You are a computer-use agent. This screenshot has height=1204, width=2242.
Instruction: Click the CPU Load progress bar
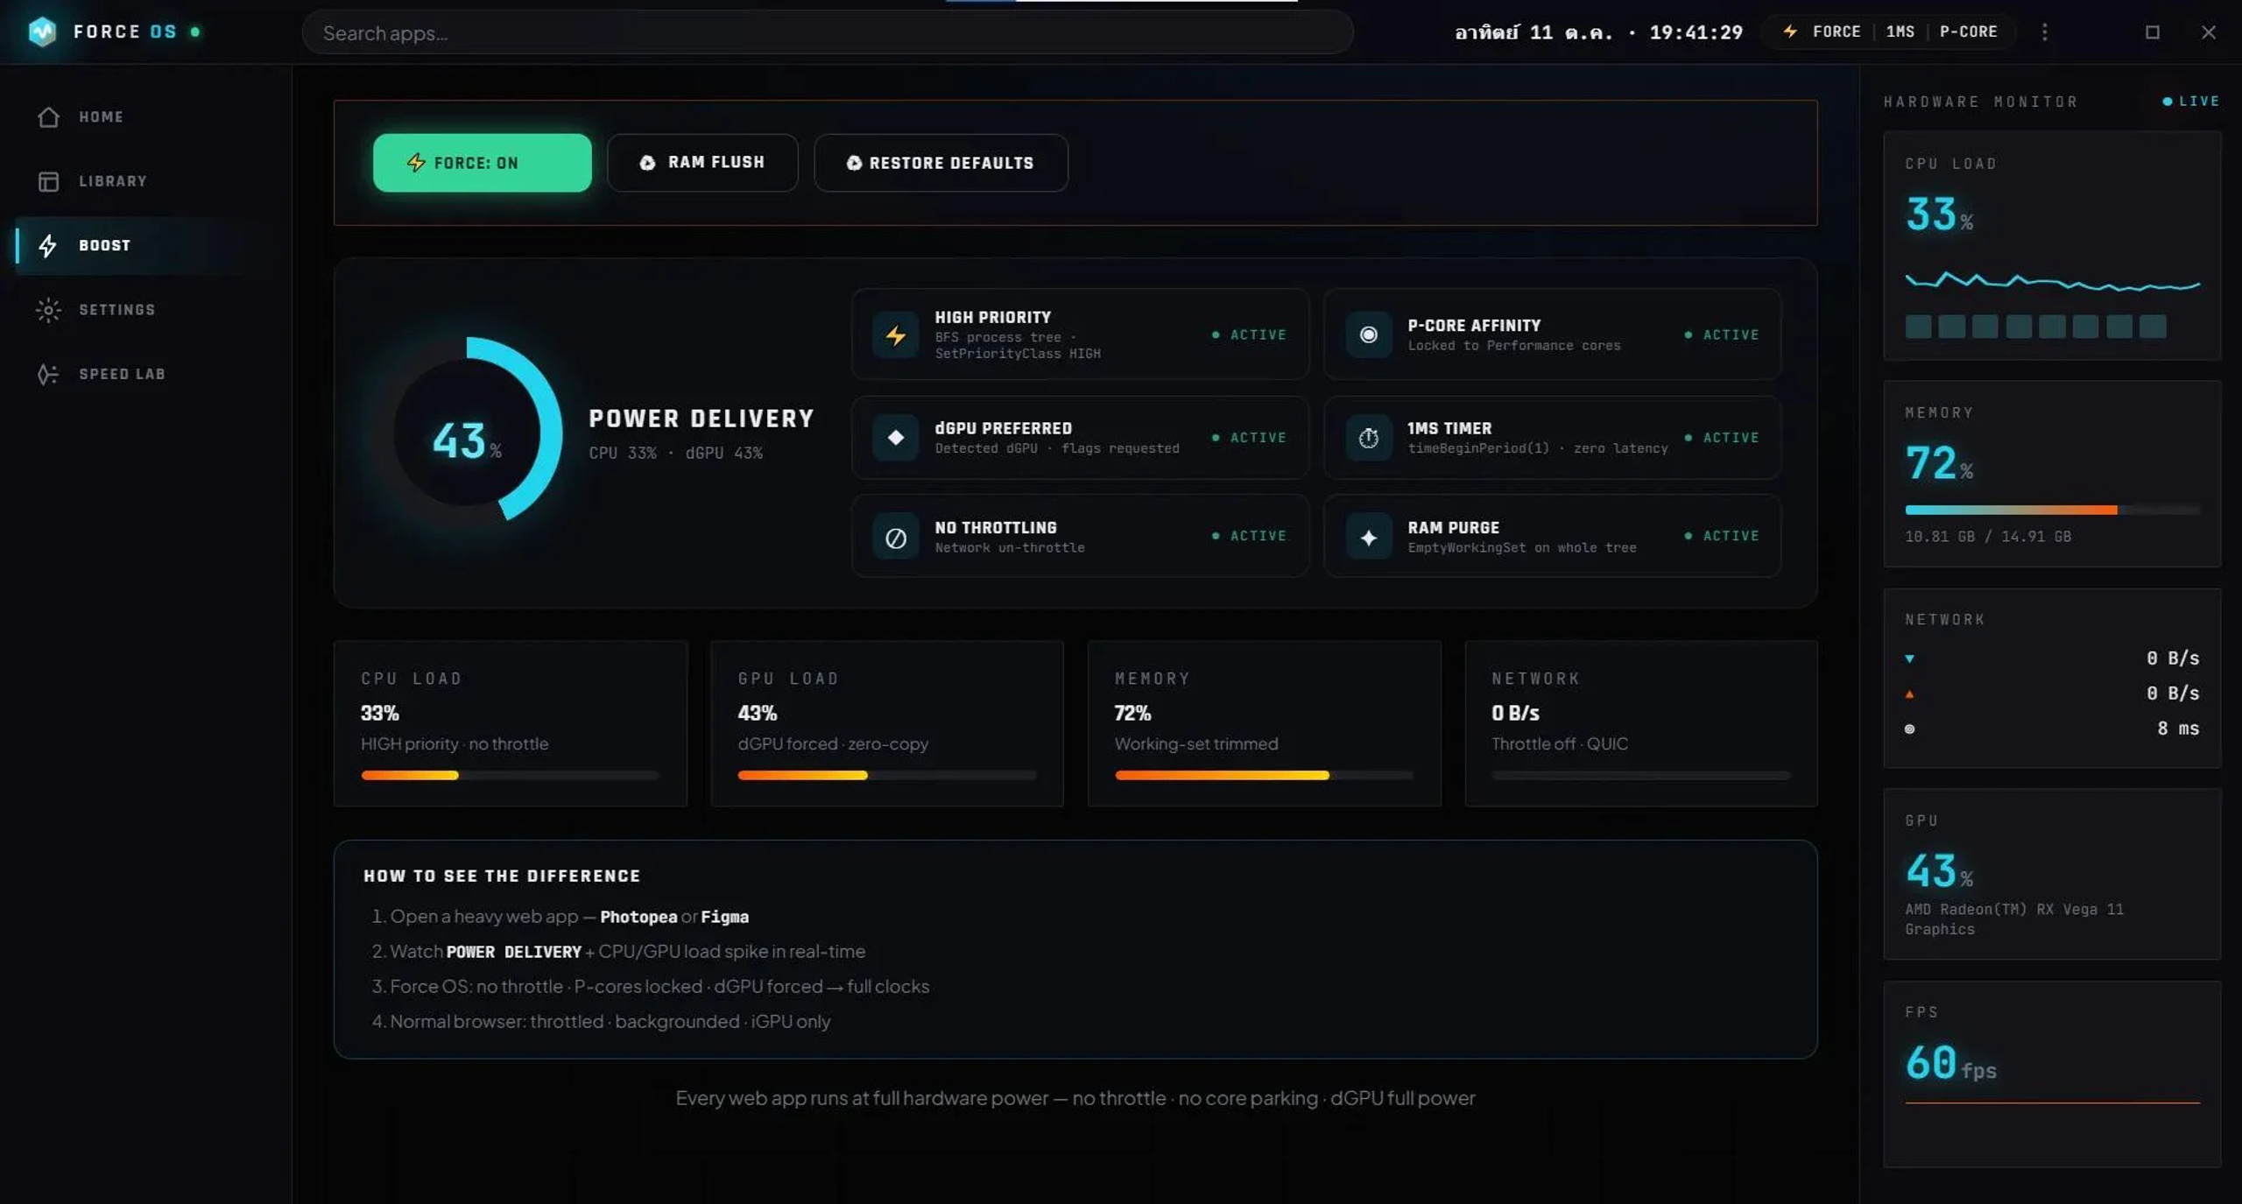coord(510,775)
